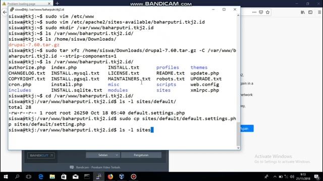Open Task View on taskbar
The image size is (323, 181).
tap(29, 176)
